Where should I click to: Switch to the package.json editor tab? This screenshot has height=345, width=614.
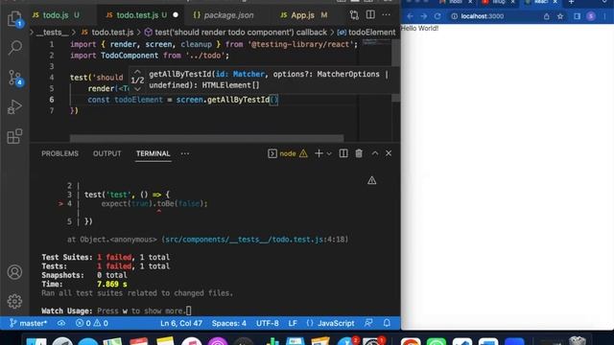[x=224, y=15]
